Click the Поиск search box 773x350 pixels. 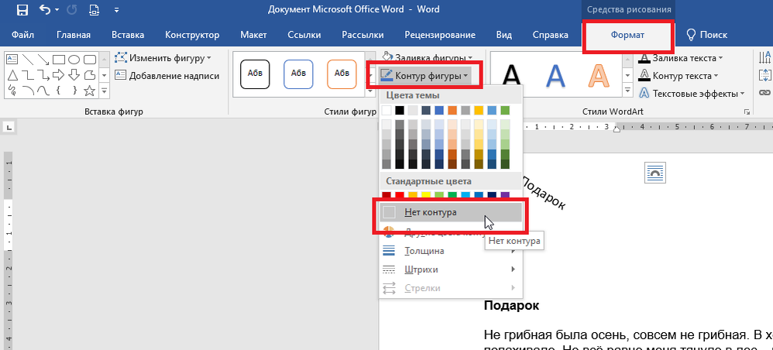706,35
